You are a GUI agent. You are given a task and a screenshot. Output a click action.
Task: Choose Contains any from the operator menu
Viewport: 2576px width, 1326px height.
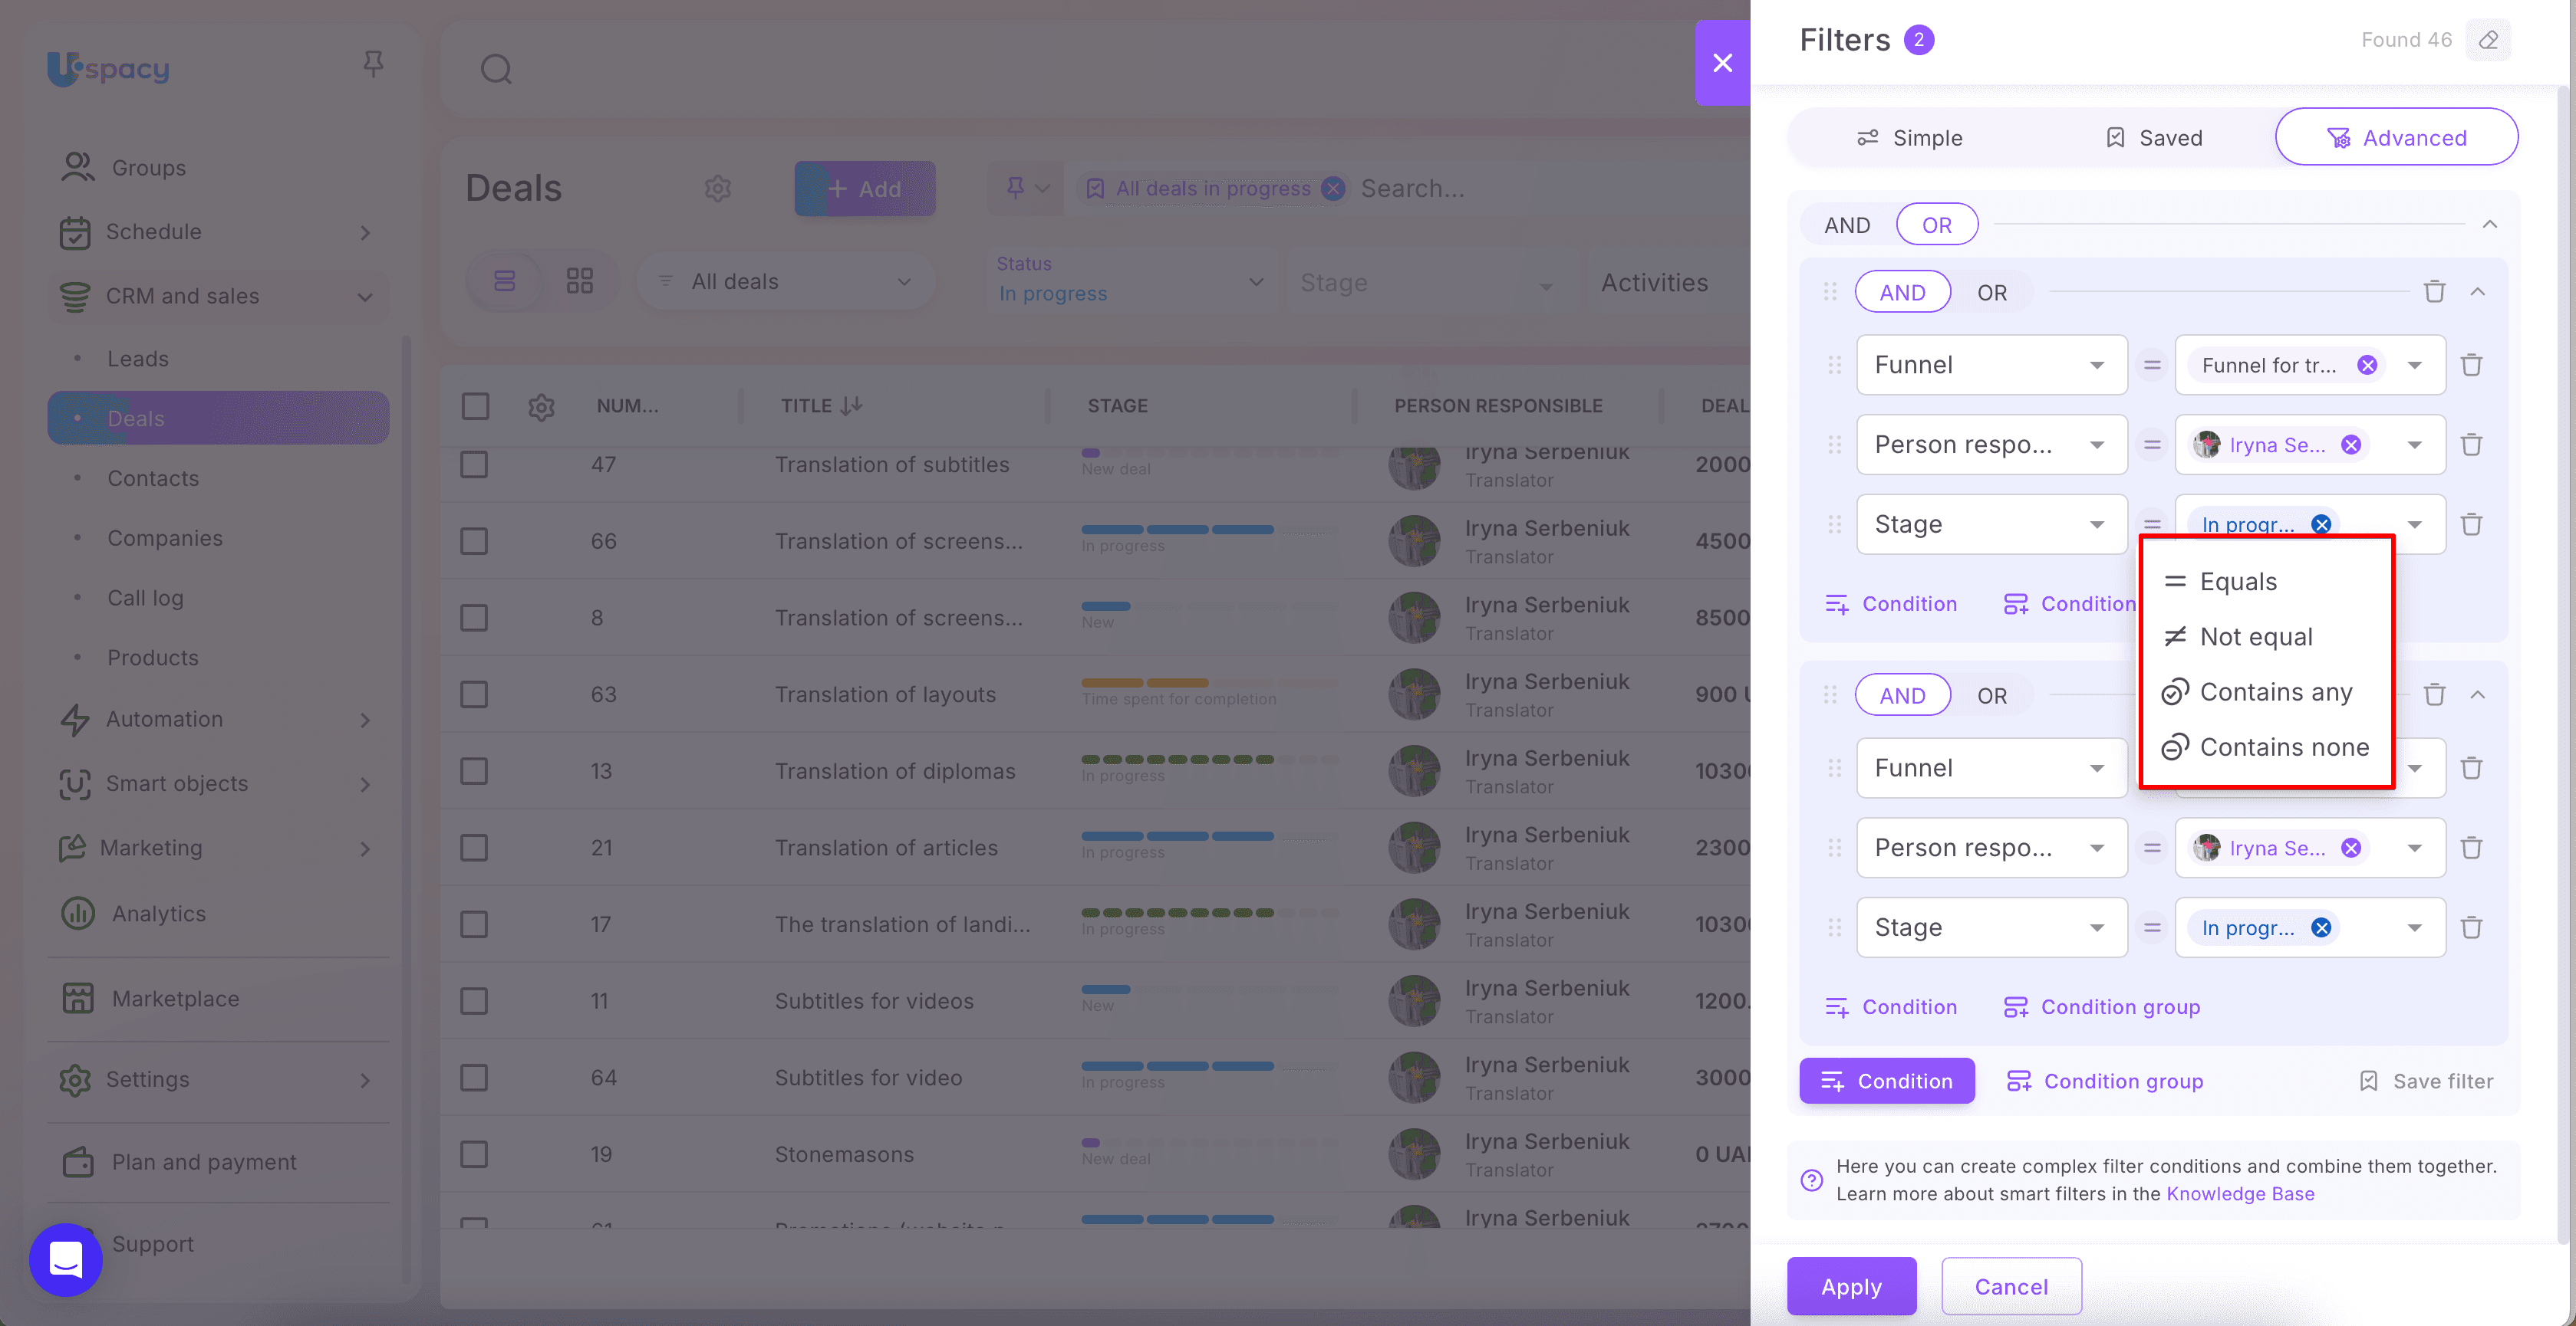[2275, 691]
